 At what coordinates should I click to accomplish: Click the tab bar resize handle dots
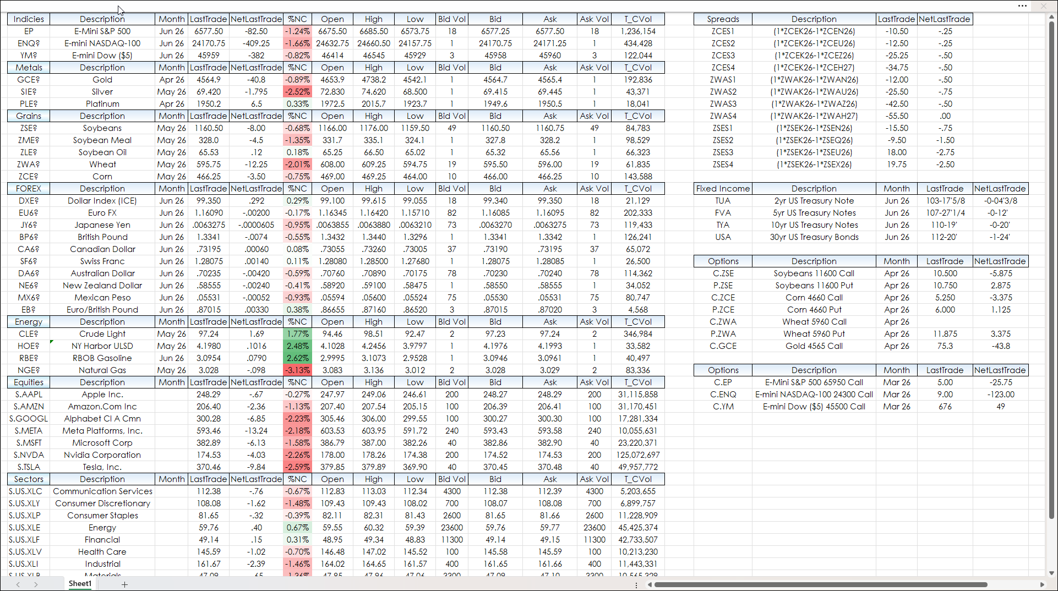point(636,585)
